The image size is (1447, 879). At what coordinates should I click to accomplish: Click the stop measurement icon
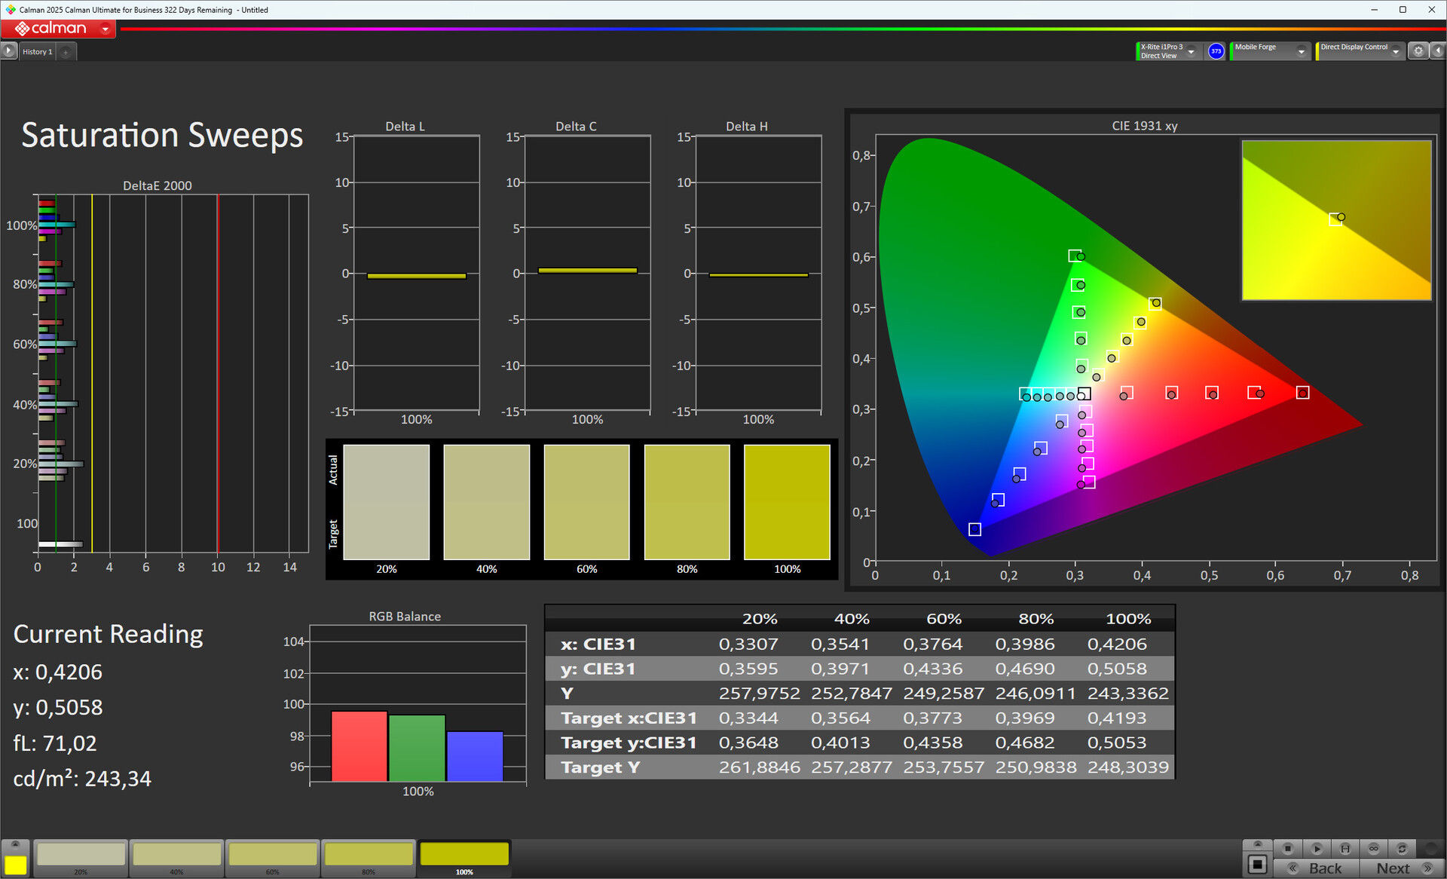(x=1288, y=848)
